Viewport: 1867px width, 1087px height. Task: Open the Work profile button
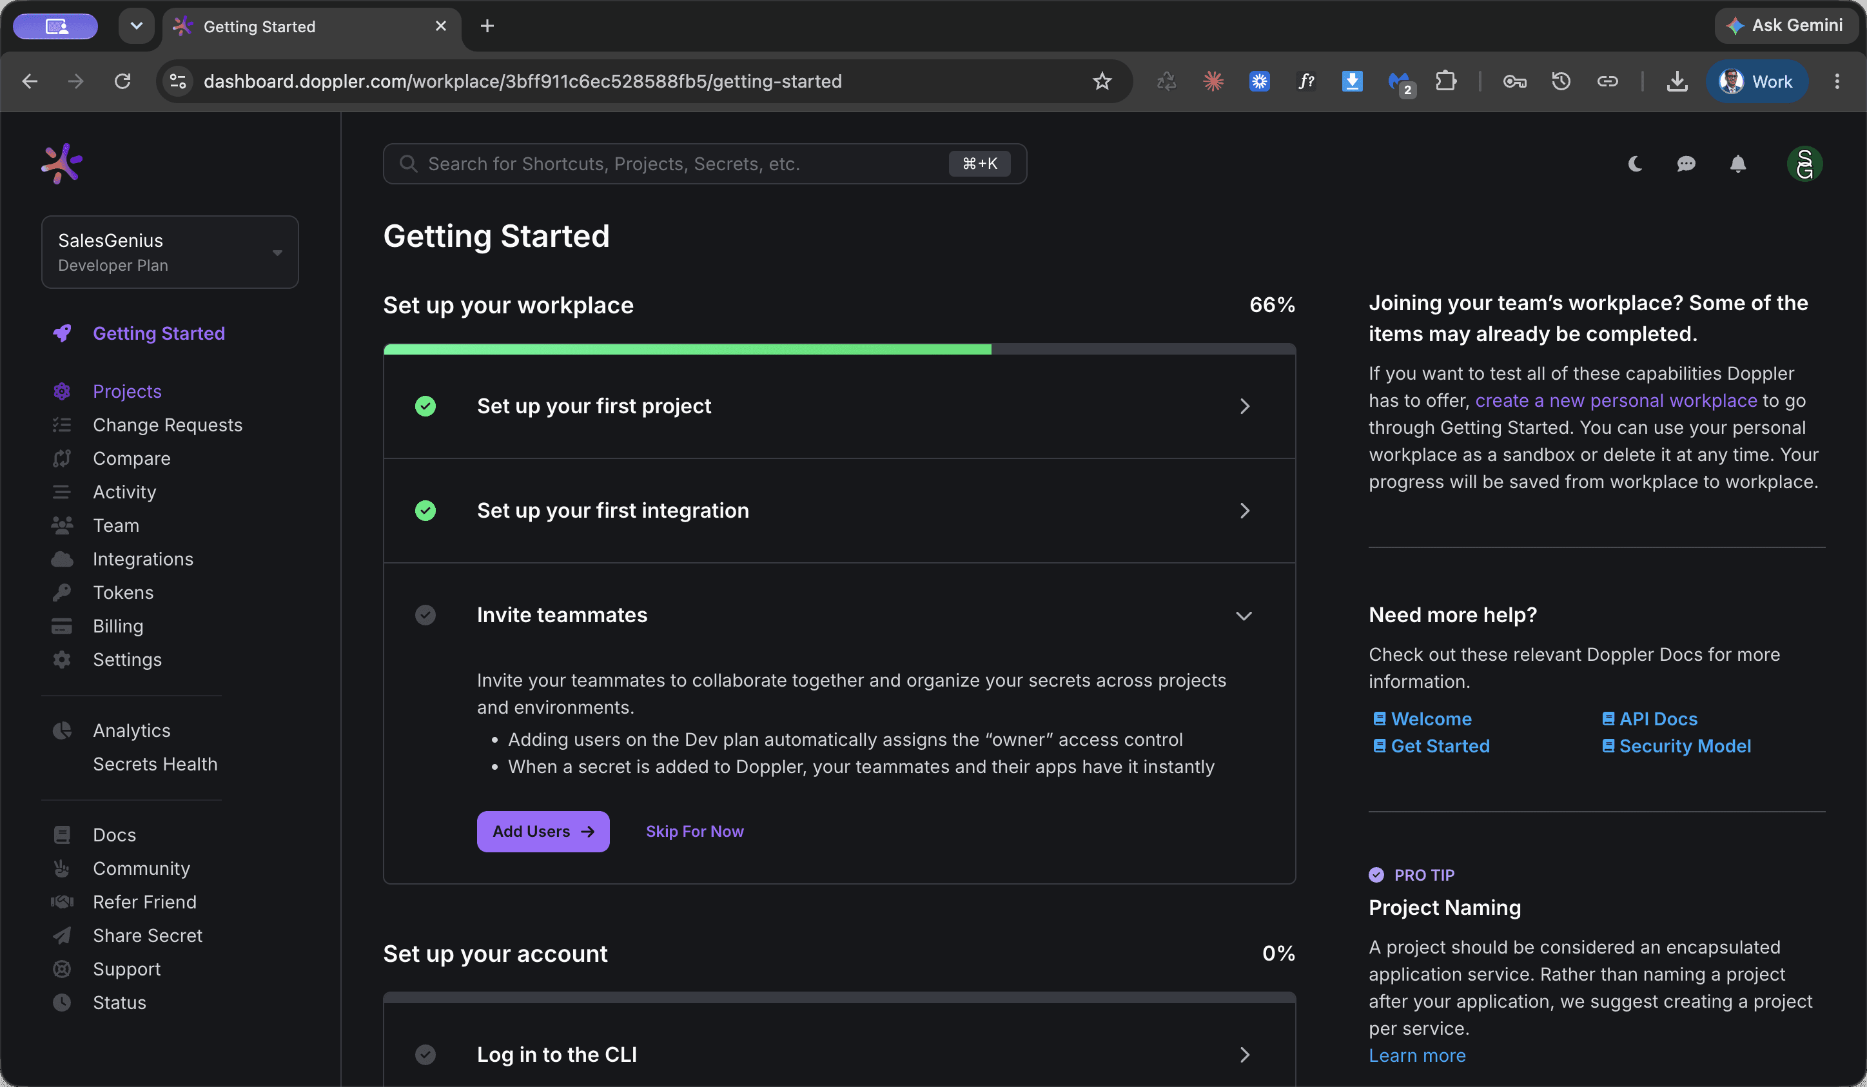tap(1757, 81)
